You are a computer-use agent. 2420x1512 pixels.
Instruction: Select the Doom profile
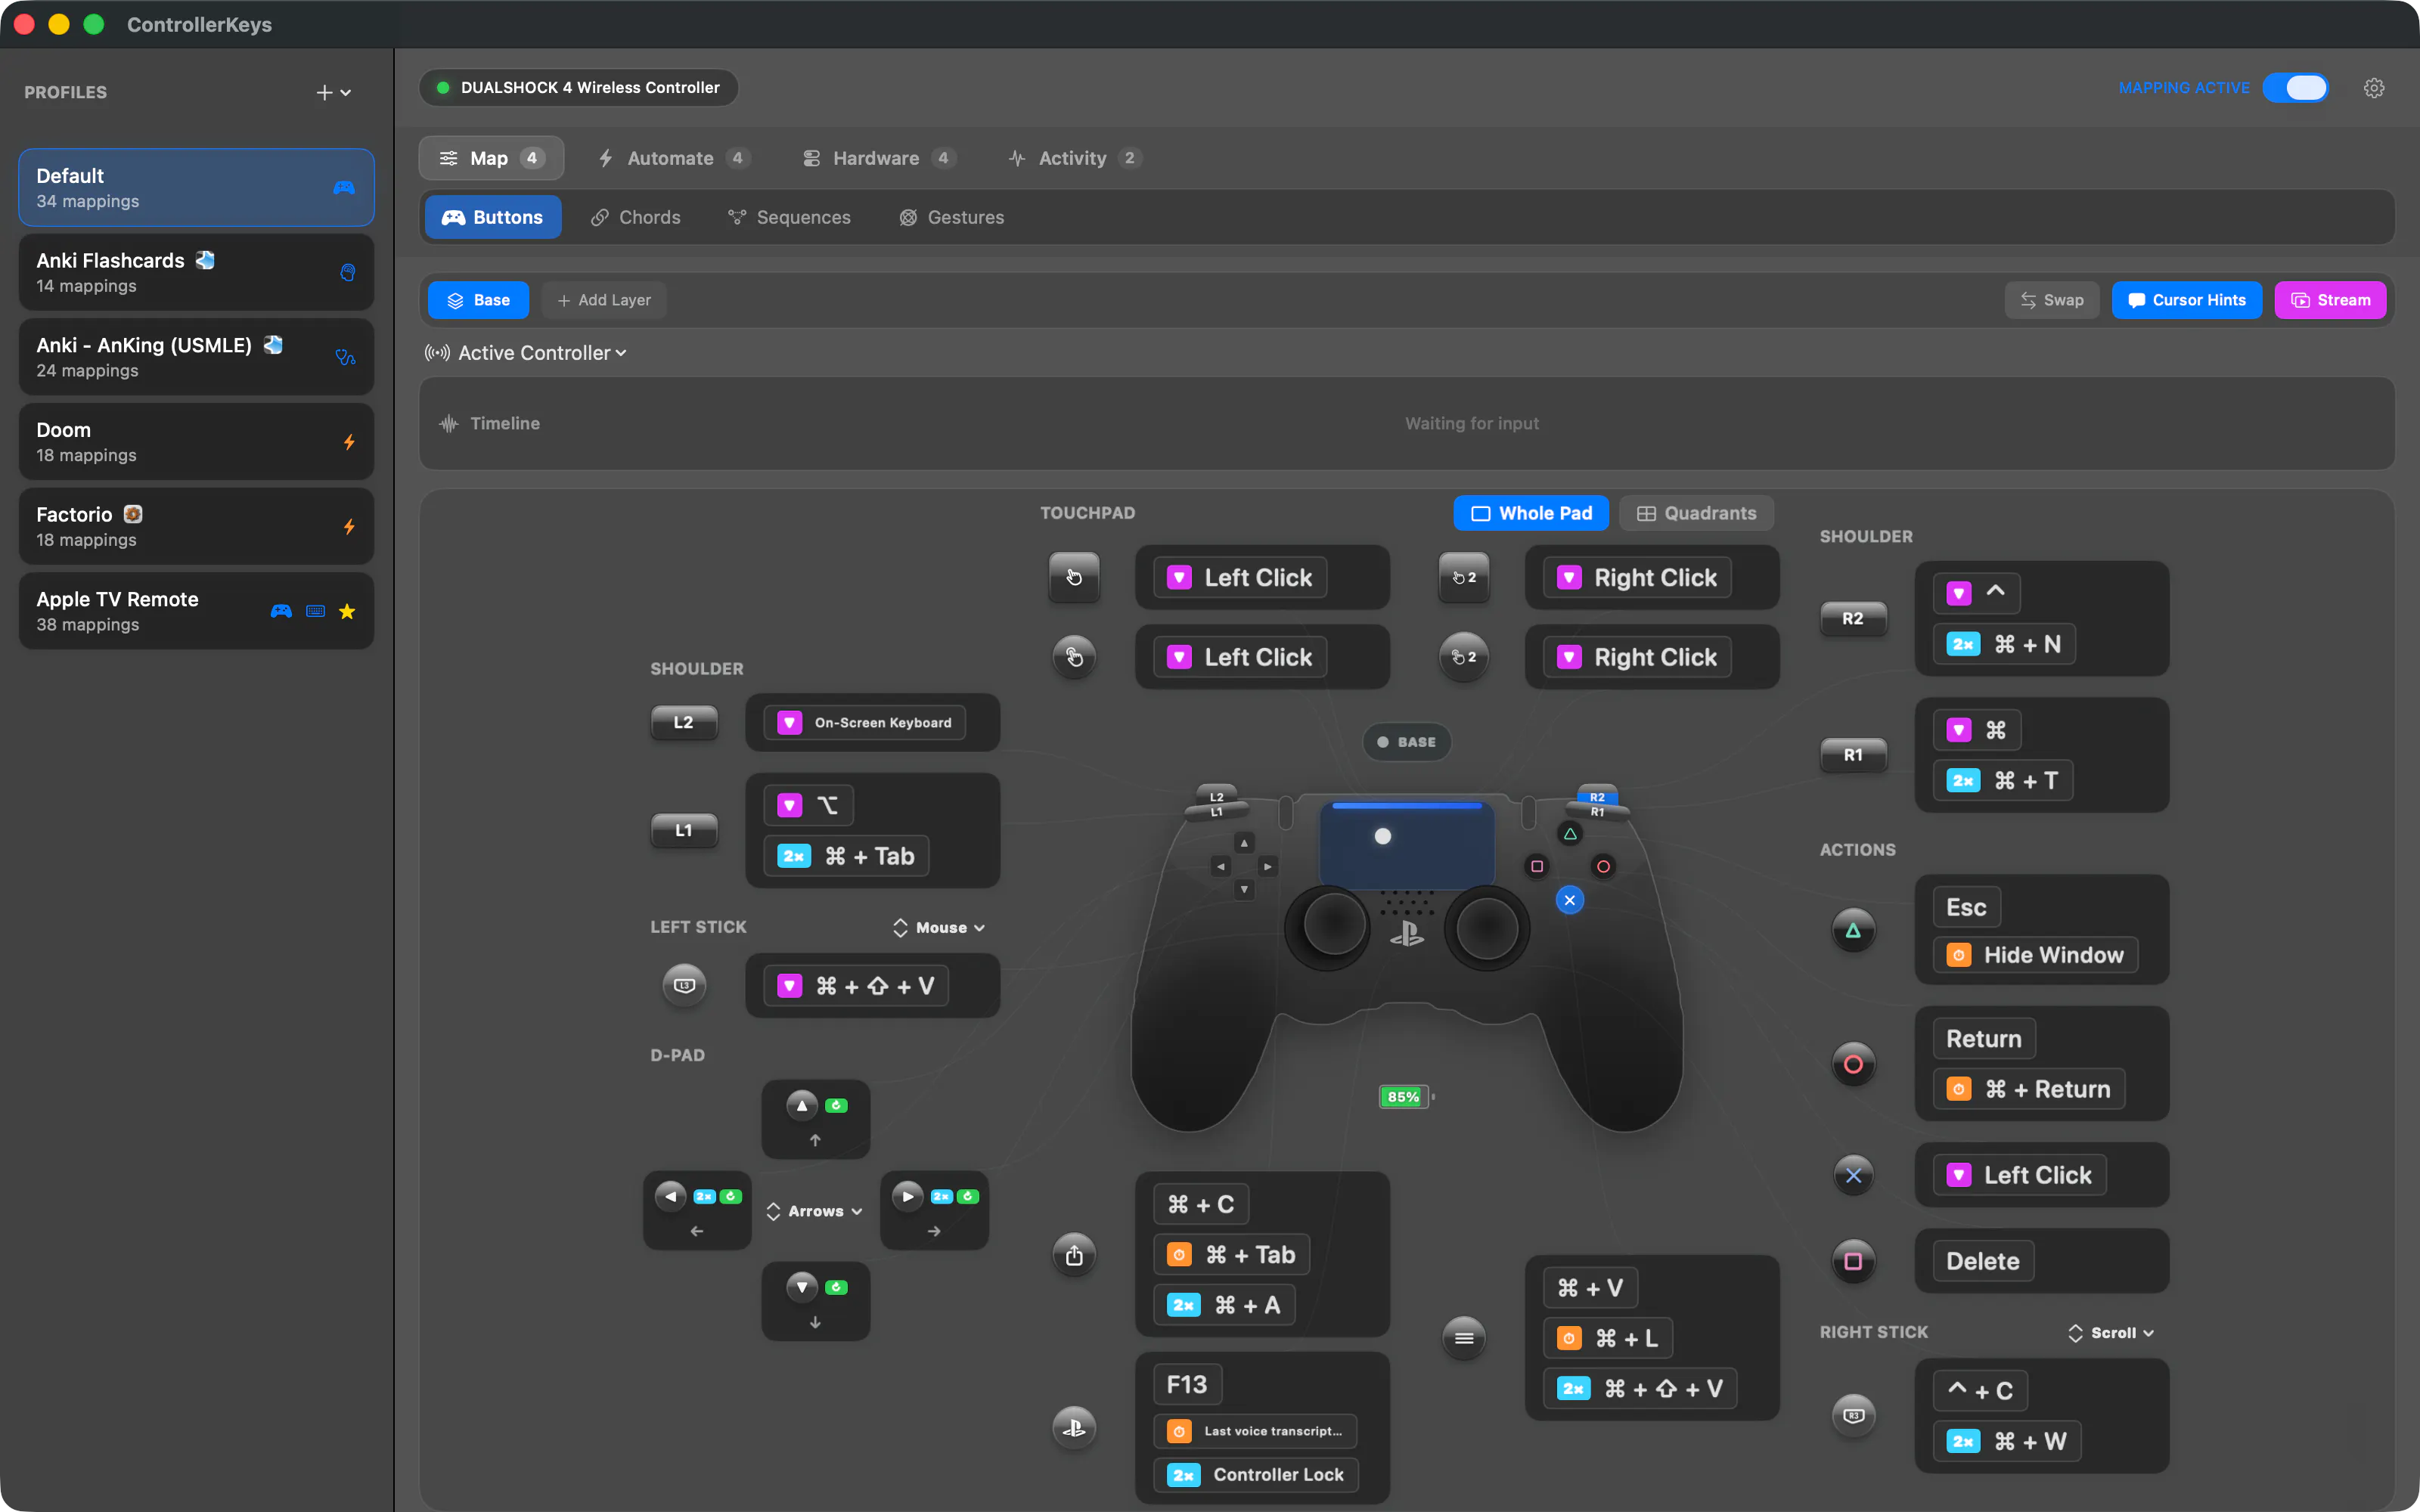coord(196,442)
